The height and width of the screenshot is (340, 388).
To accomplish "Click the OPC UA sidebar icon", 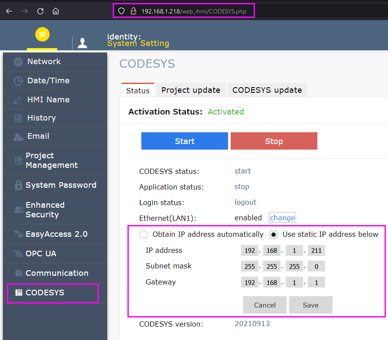I will pyautogui.click(x=19, y=253).
